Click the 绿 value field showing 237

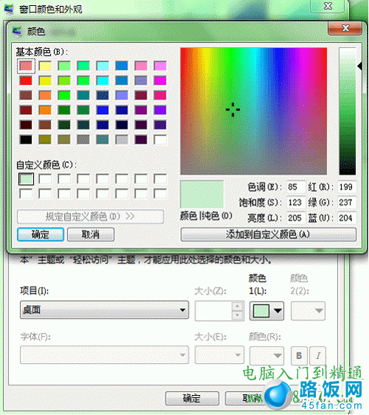click(x=347, y=203)
